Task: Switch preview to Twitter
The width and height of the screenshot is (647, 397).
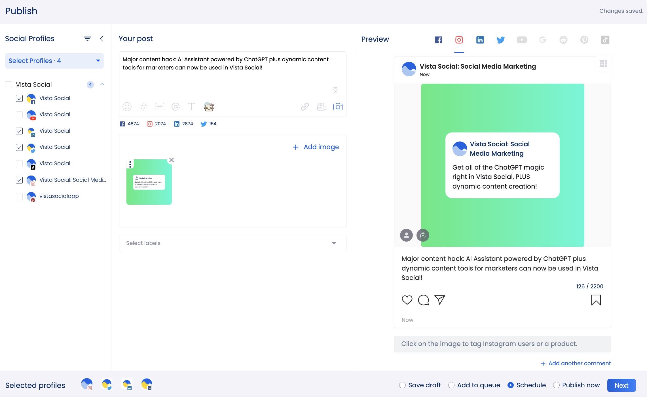Action: tap(500, 40)
